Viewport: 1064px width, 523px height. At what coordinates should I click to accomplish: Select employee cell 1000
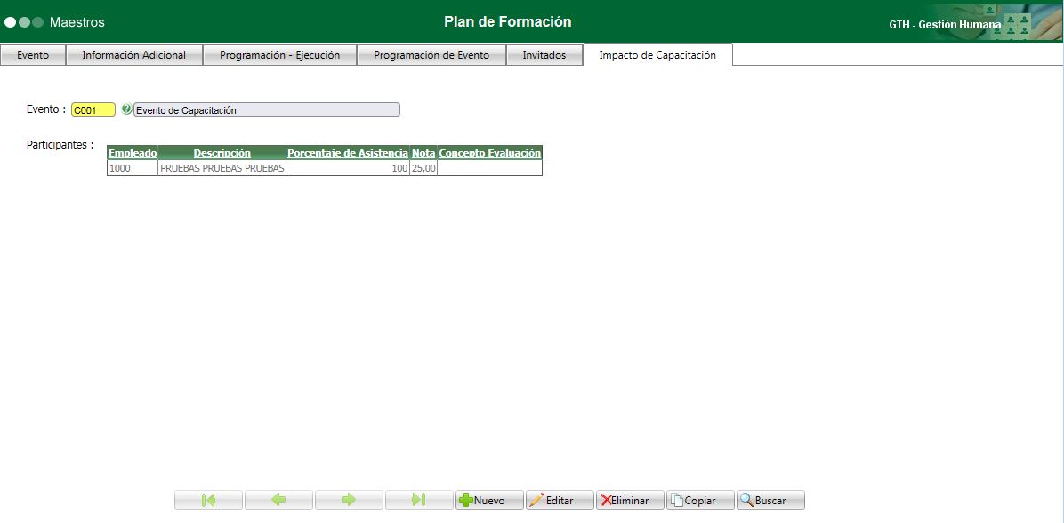[133, 168]
